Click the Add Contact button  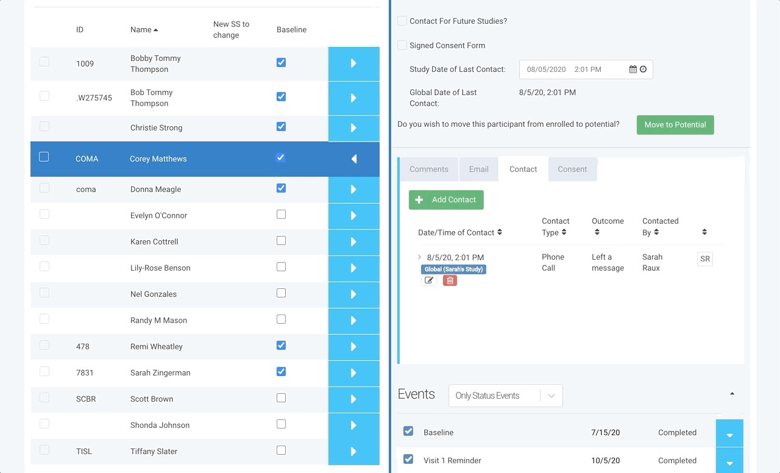click(x=446, y=200)
